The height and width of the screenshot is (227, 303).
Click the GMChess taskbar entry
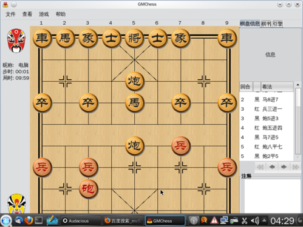165,221
